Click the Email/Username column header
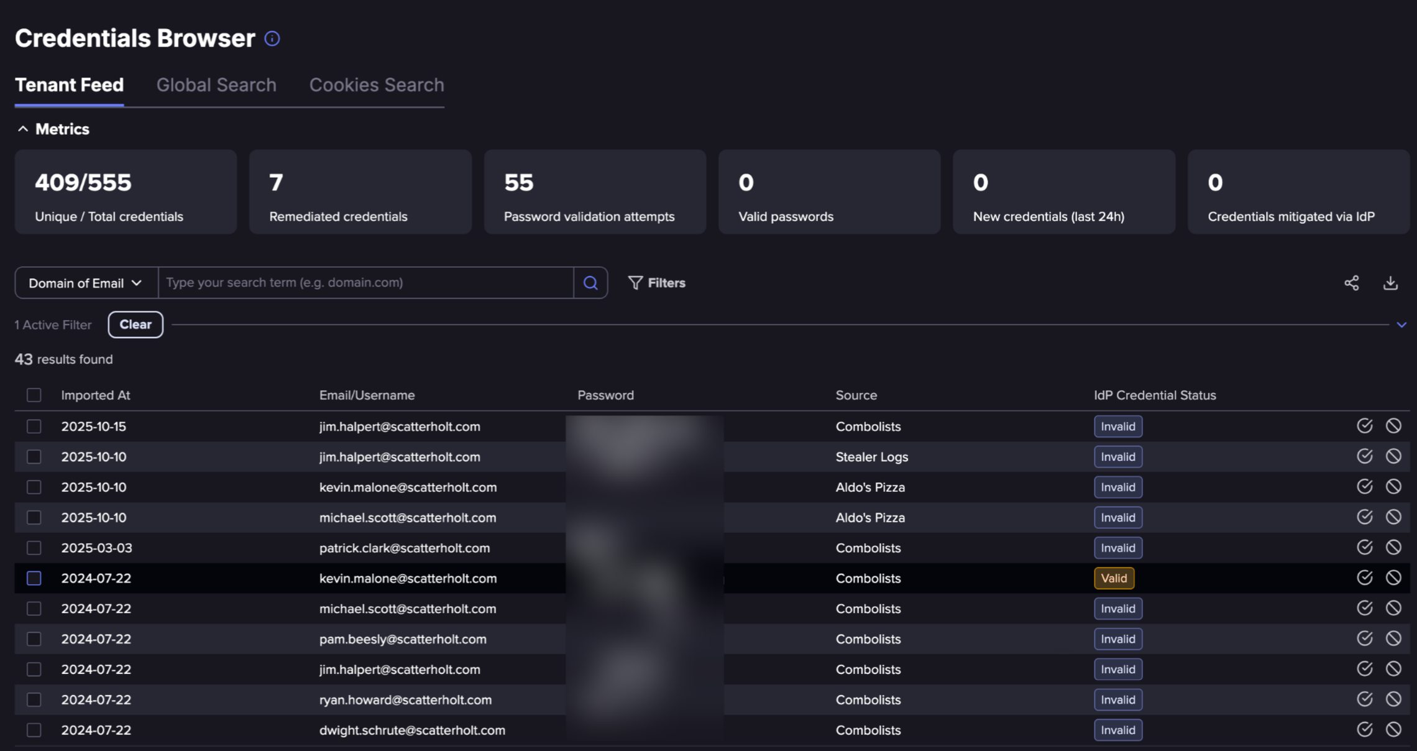This screenshot has height=751, width=1417. [367, 395]
